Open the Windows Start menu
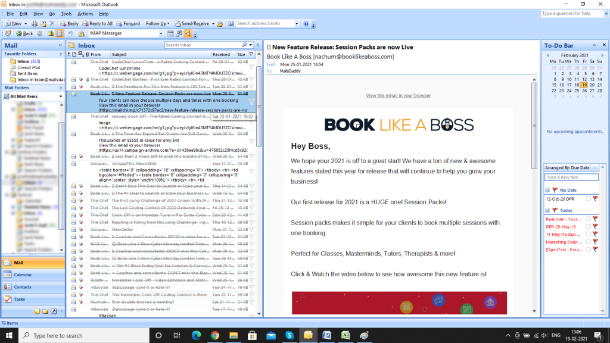This screenshot has width=610, height=343. click(x=9, y=335)
